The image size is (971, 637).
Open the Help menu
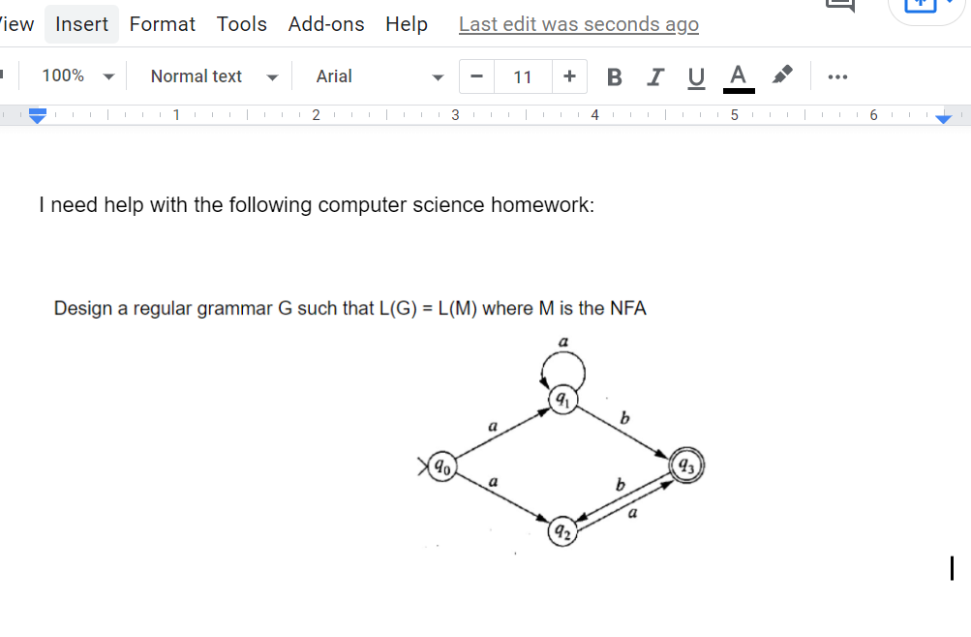tap(406, 23)
